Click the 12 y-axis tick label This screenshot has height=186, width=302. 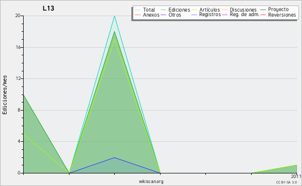18,78
